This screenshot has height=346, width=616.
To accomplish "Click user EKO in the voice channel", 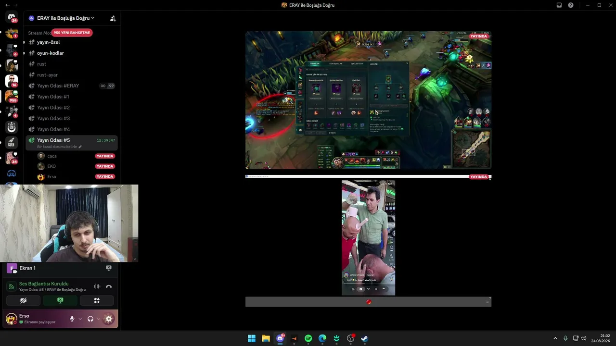I will click(51, 166).
